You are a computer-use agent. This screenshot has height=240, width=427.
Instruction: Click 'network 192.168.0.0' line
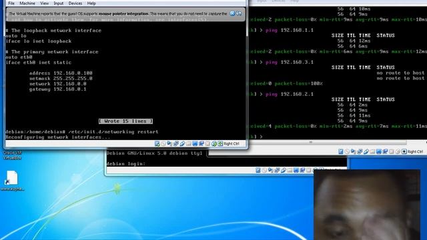pyautogui.click(x=58, y=84)
